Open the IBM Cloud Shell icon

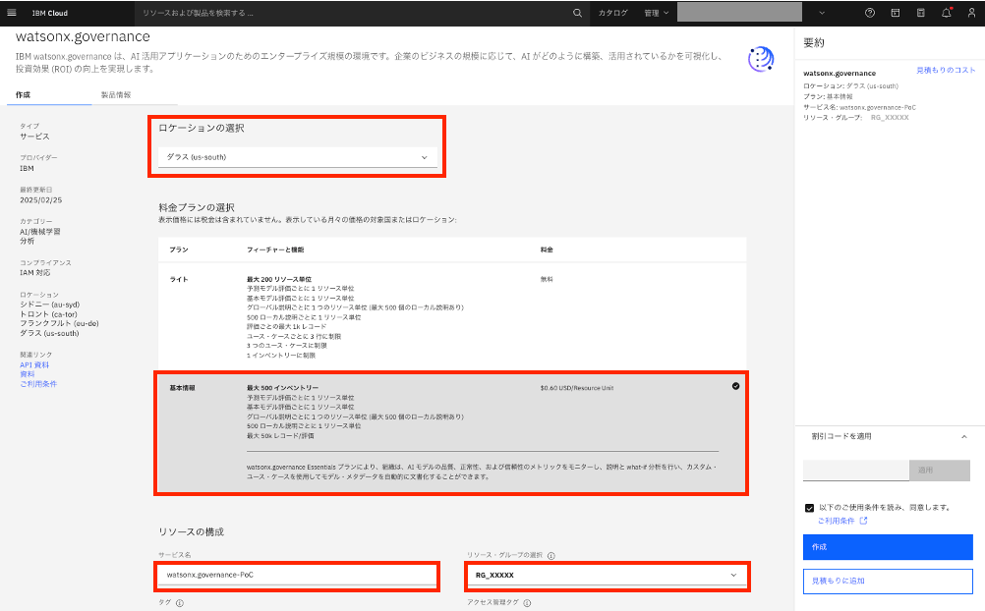895,13
